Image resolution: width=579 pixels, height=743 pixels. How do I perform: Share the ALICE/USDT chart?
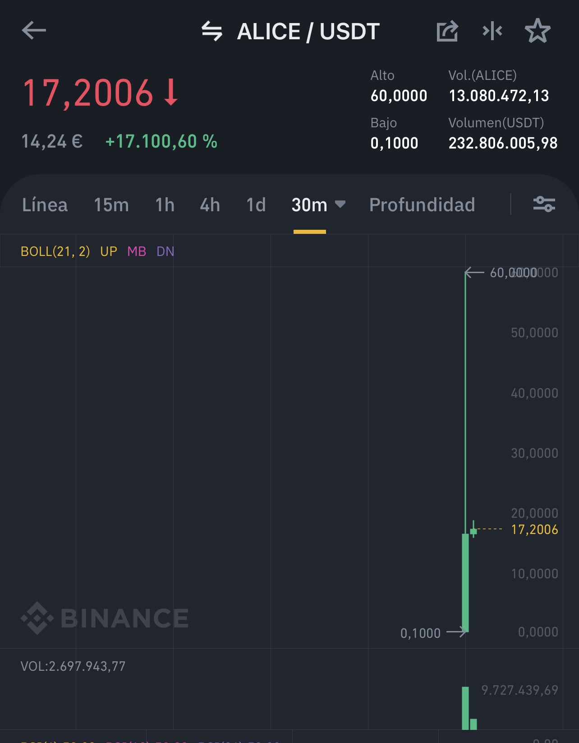[x=447, y=31]
